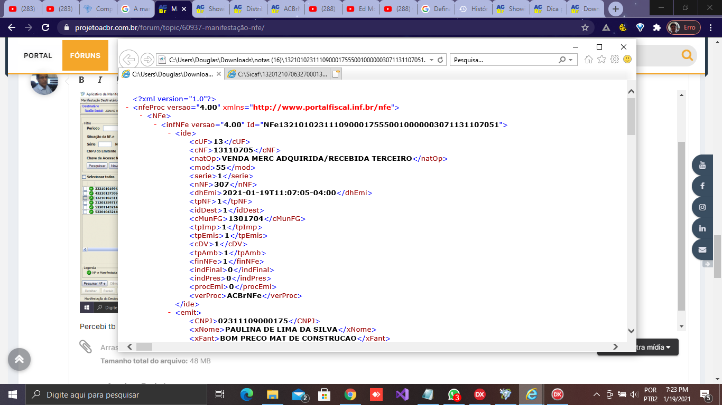Collapse the ide XML node
722x405 pixels.
point(170,133)
